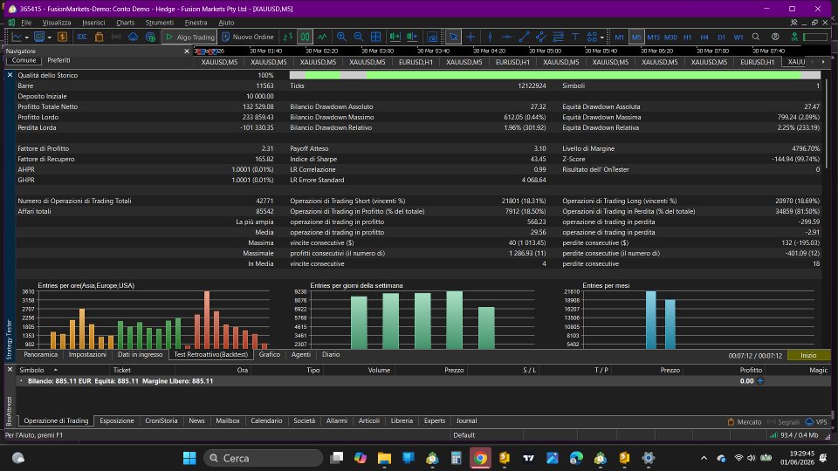
Task: Open the shapes objects toolbar icon
Action: pyautogui.click(x=592, y=37)
